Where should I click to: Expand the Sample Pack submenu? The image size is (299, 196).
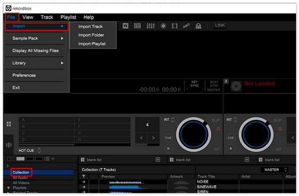36,38
